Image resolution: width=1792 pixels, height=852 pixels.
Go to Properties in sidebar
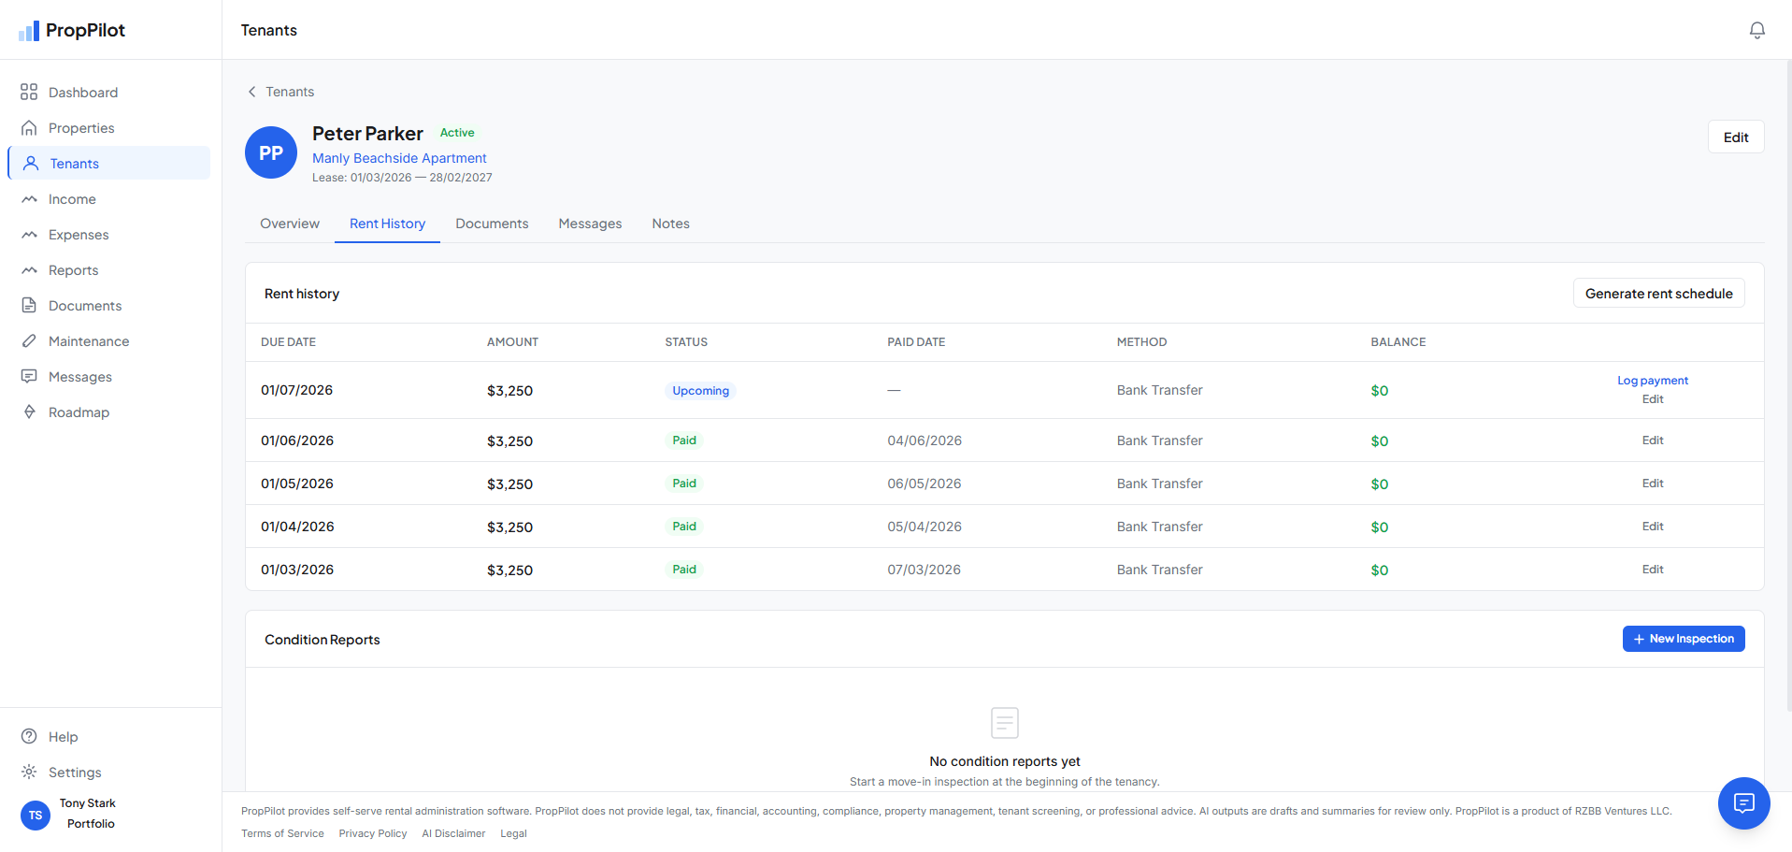pos(109,127)
